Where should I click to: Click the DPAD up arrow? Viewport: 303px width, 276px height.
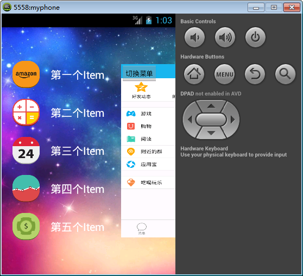(x=211, y=106)
